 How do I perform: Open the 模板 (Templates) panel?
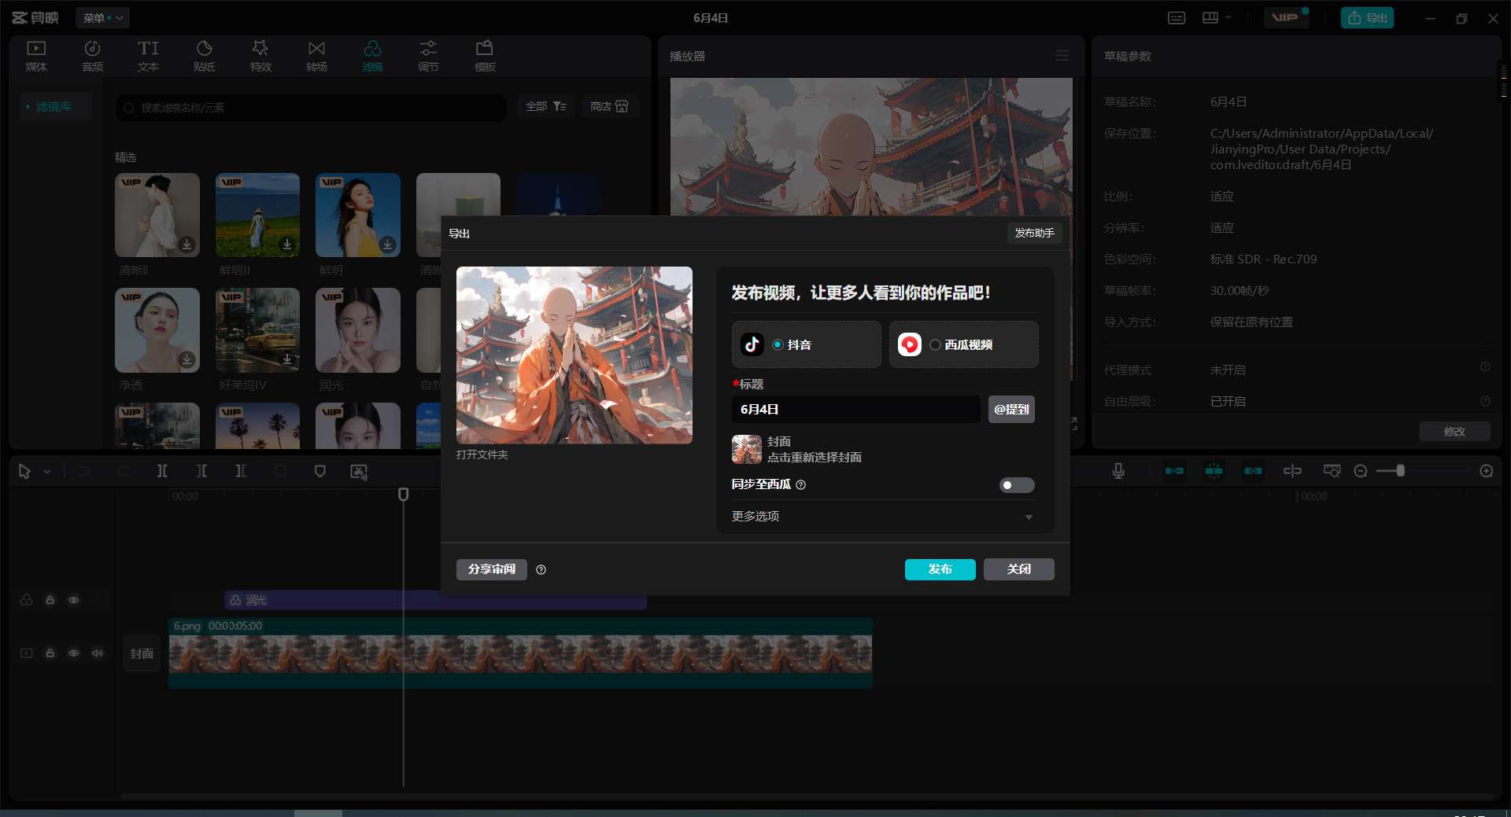tap(485, 55)
